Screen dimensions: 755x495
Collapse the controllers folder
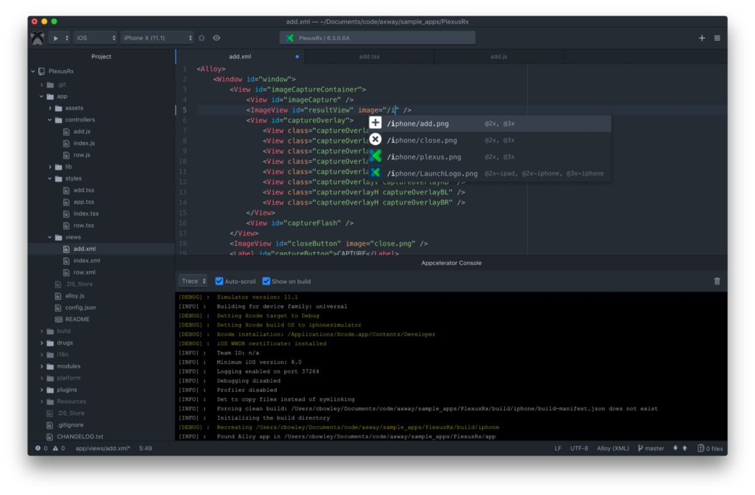[50, 120]
